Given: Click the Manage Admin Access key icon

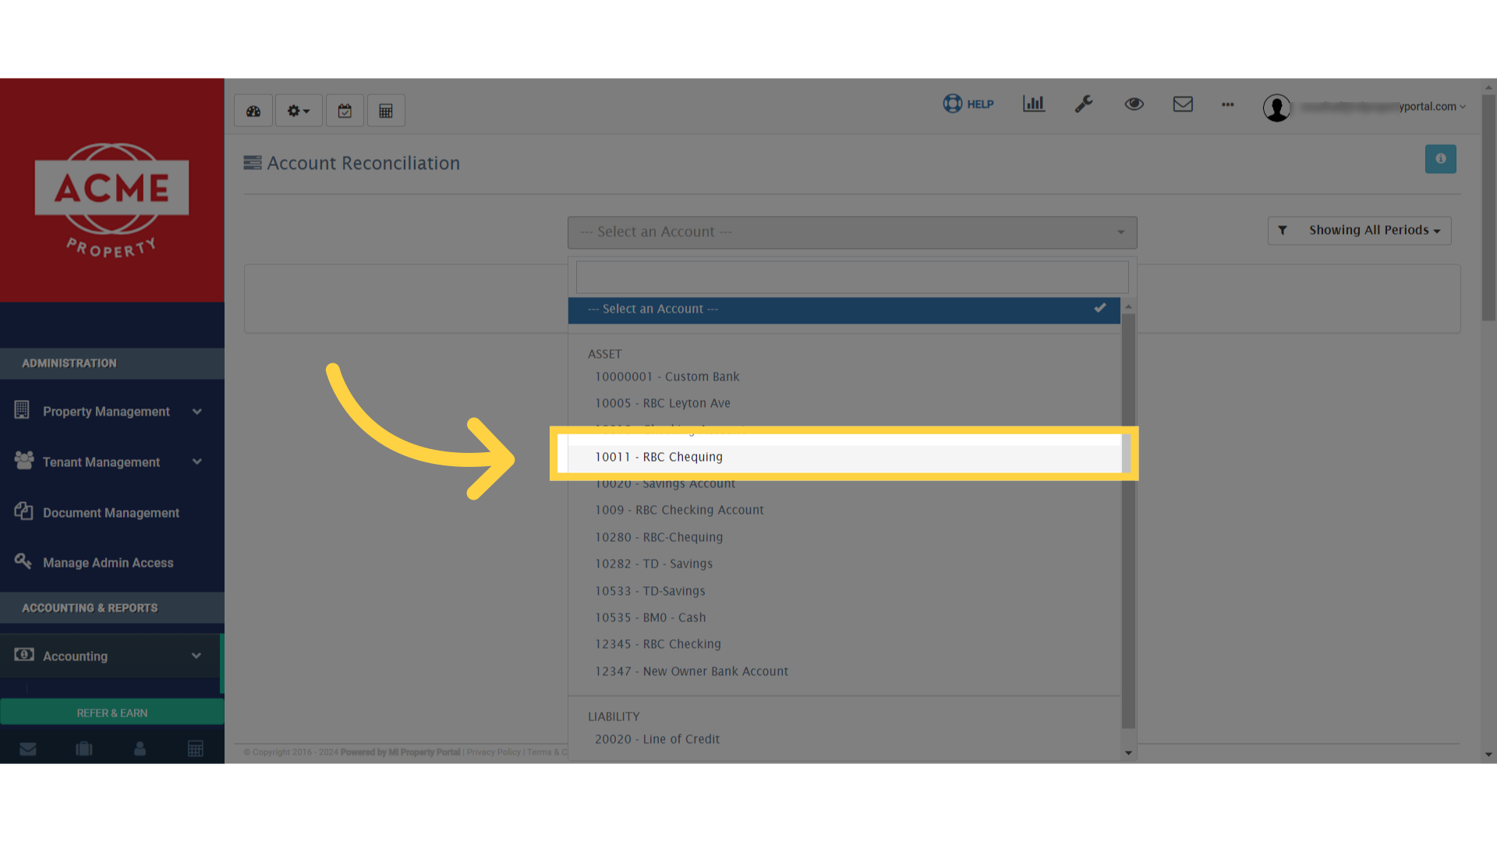Looking at the screenshot, I should click(23, 561).
